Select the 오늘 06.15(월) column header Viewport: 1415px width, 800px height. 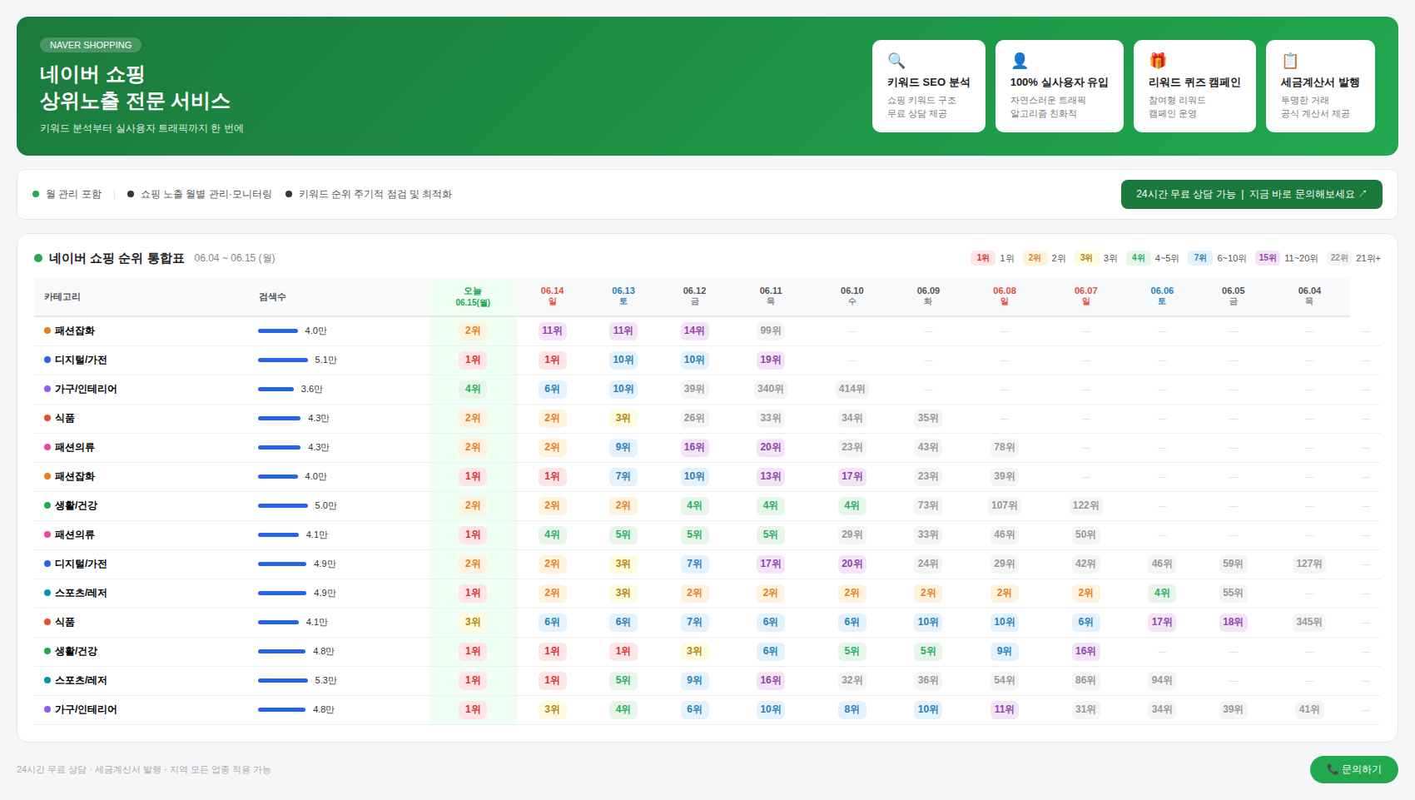coord(473,297)
